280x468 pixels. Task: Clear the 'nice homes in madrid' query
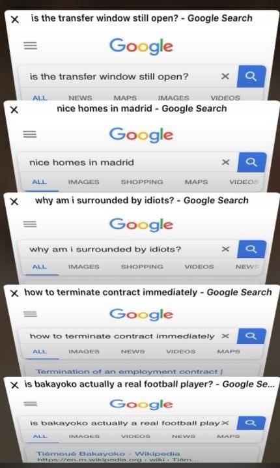226,162
